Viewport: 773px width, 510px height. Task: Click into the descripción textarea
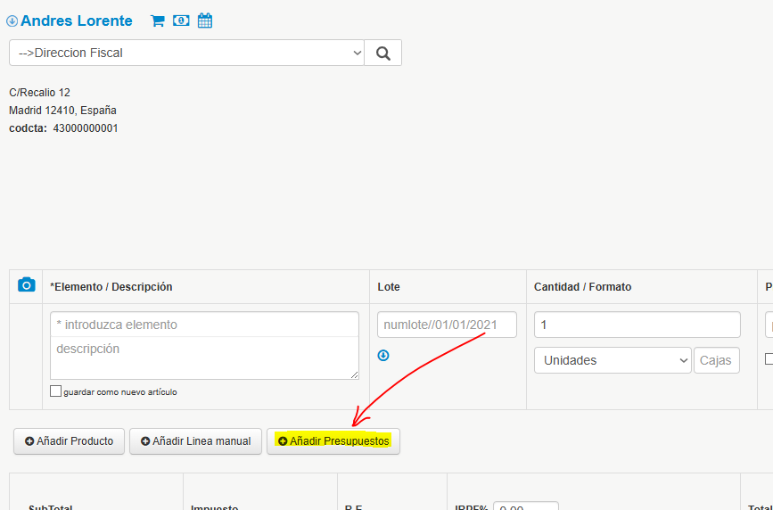(204, 358)
